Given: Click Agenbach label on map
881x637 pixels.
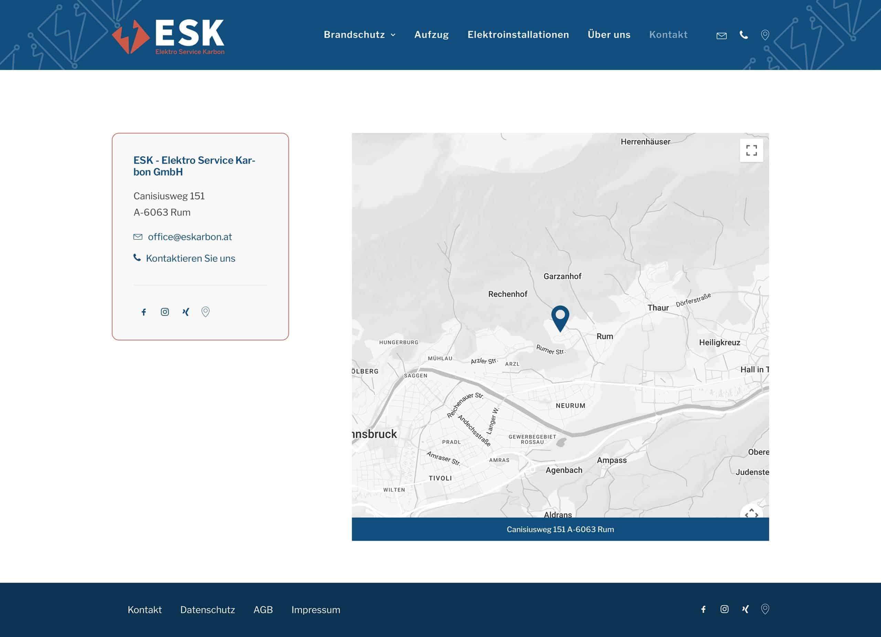Looking at the screenshot, I should pyautogui.click(x=564, y=470).
